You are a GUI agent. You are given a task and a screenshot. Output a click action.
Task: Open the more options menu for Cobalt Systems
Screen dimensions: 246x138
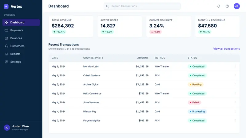click(235, 75)
